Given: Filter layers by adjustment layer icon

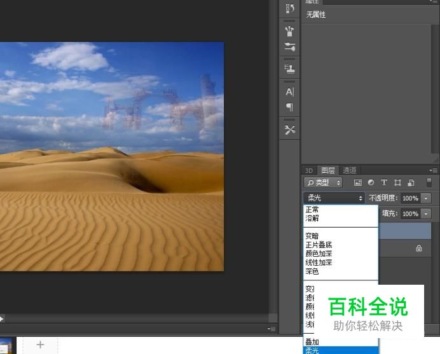Looking at the screenshot, I should point(371,182).
